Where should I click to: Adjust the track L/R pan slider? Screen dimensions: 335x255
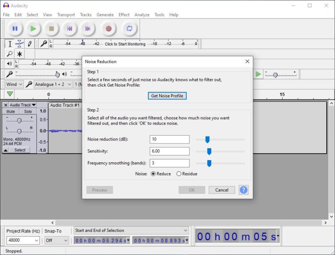(x=19, y=131)
